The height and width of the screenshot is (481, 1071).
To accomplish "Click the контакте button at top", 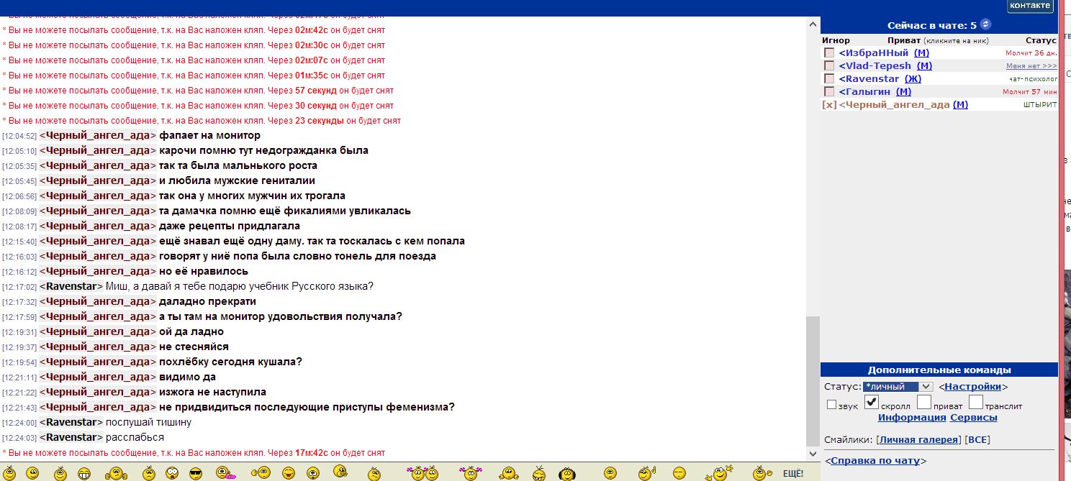I will click(1029, 6).
